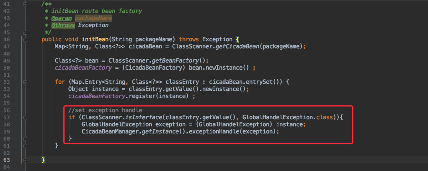Click fold end marker at line 63
The height and width of the screenshot is (171, 428).
pyautogui.click(x=26, y=160)
